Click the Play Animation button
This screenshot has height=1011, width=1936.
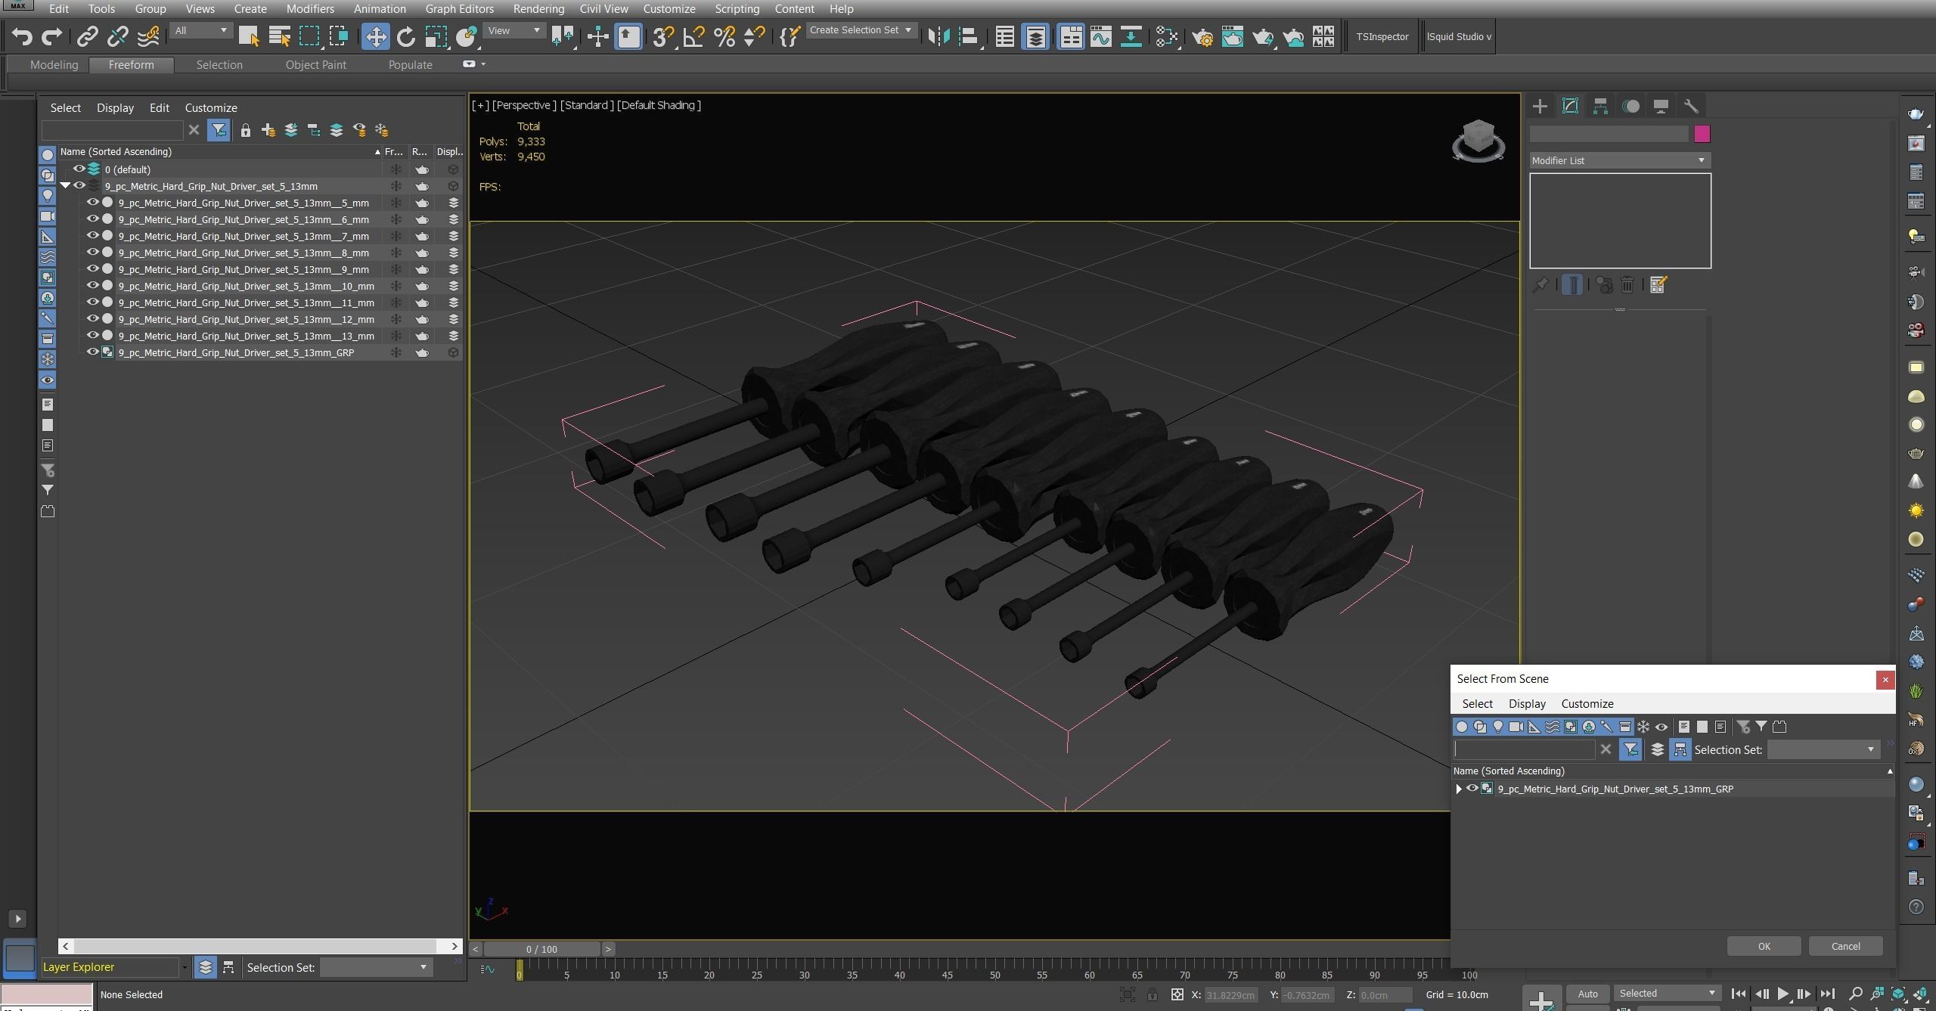[x=1782, y=994]
